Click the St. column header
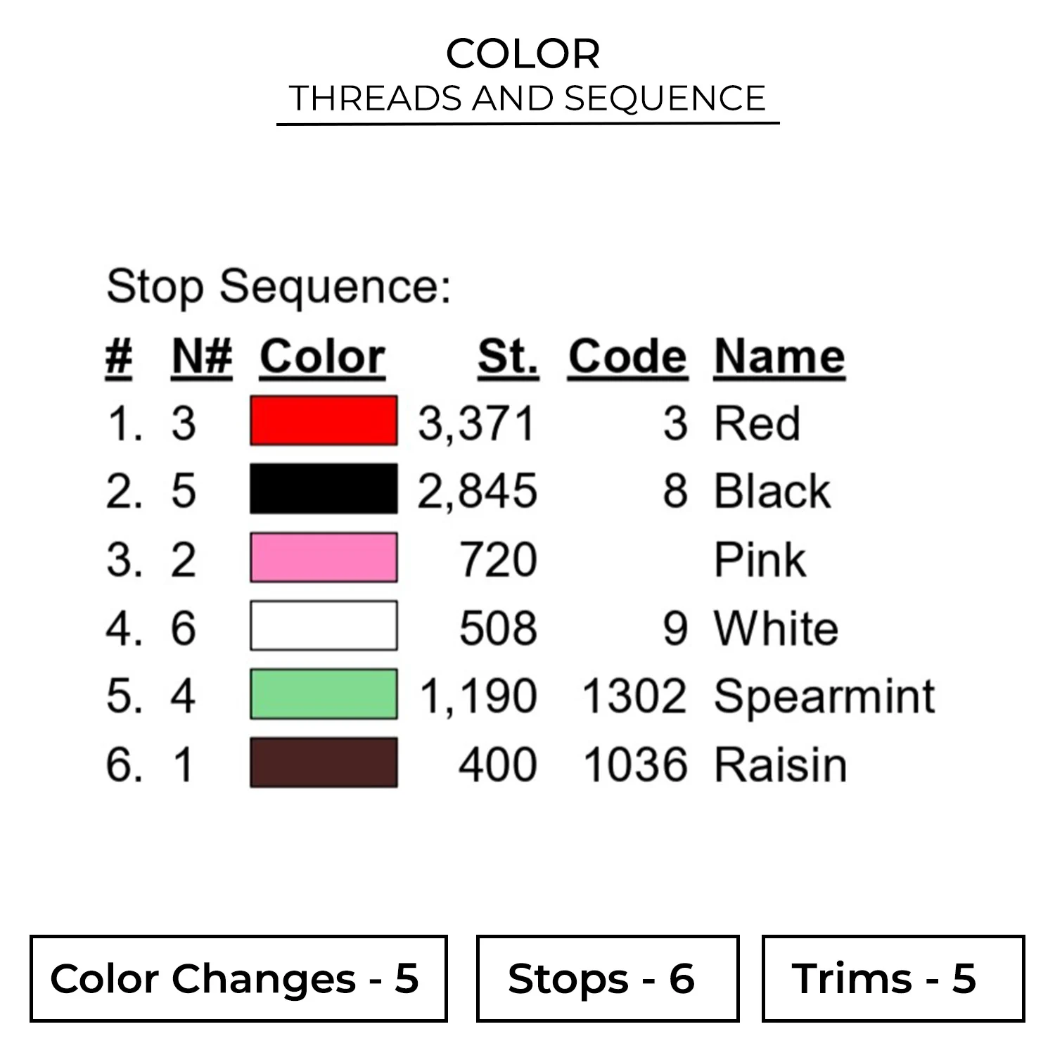 coord(508,357)
